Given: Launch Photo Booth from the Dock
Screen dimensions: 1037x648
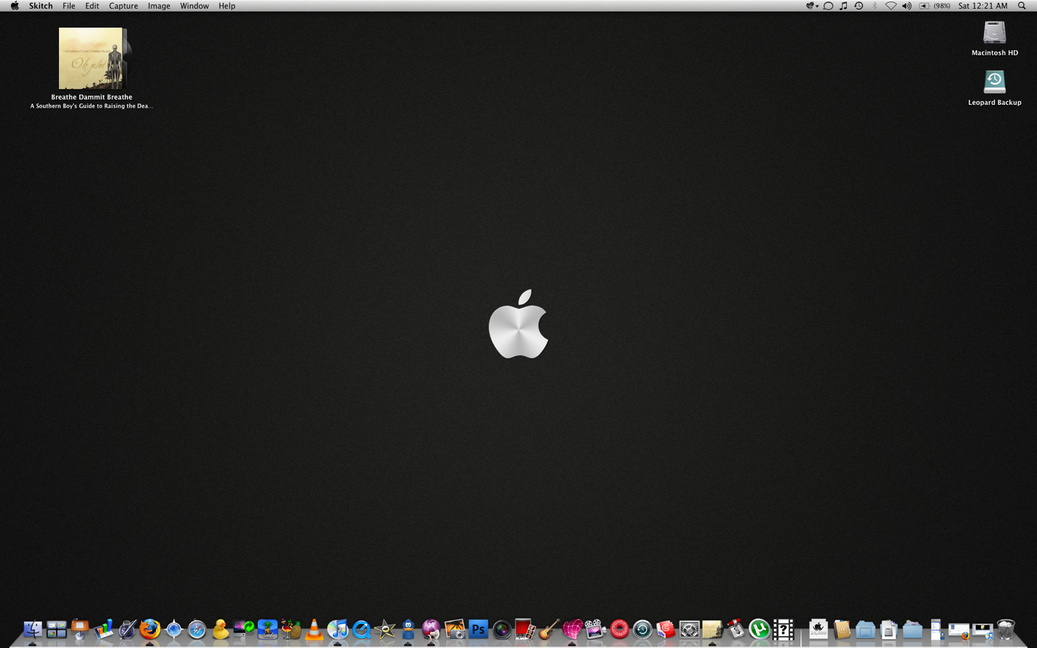Looking at the screenshot, I should click(525, 629).
